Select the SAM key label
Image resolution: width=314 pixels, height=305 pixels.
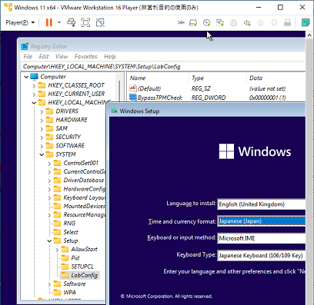pyautogui.click(x=62, y=128)
